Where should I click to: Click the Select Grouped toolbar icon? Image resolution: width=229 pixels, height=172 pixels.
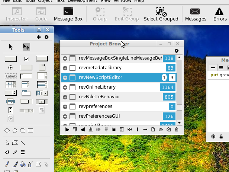161,14
